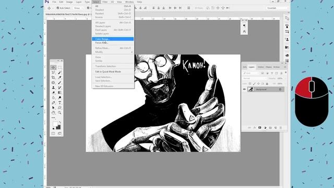Open the Auto-Select Group dropdown
This screenshot has height=188, width=334.
pos(78,8)
